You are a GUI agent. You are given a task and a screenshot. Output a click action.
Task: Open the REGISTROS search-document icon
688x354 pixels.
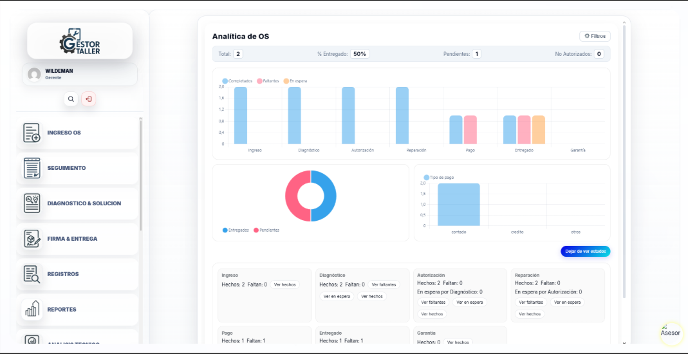tap(32, 274)
